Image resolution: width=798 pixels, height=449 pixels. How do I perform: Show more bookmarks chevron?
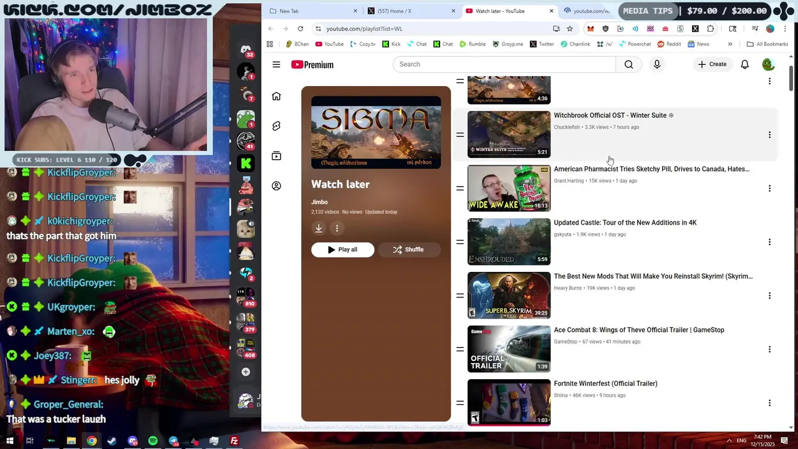(x=730, y=44)
